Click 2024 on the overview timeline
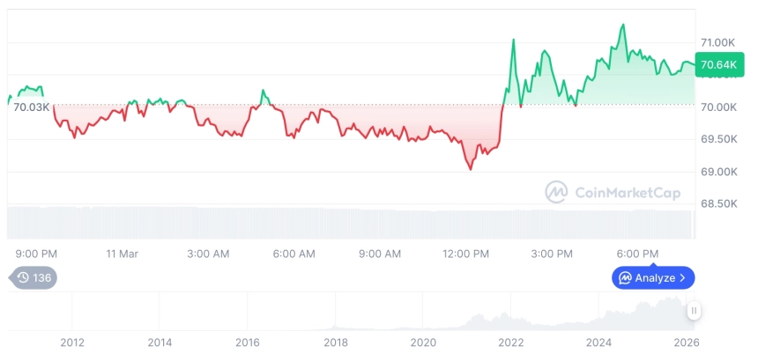This screenshot has height=353, width=758. tap(598, 342)
